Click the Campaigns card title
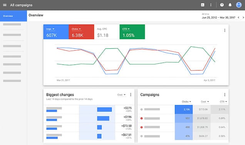Screen dimensions: 245x145 pos(150,95)
